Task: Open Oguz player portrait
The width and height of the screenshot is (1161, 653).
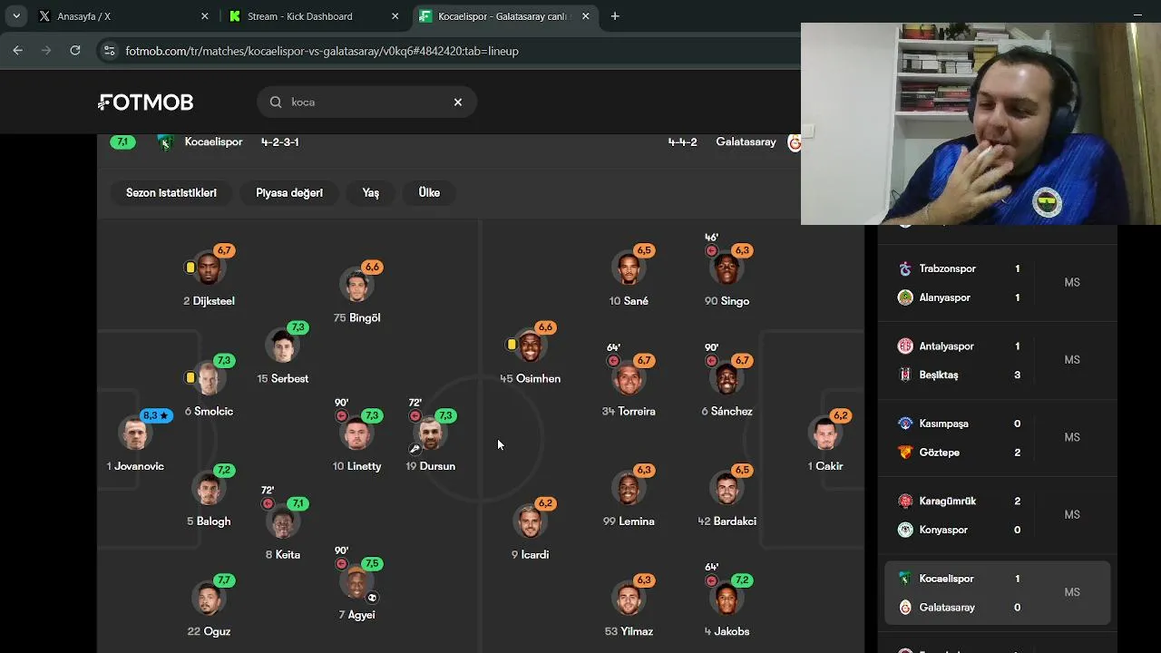Action: [x=209, y=600]
